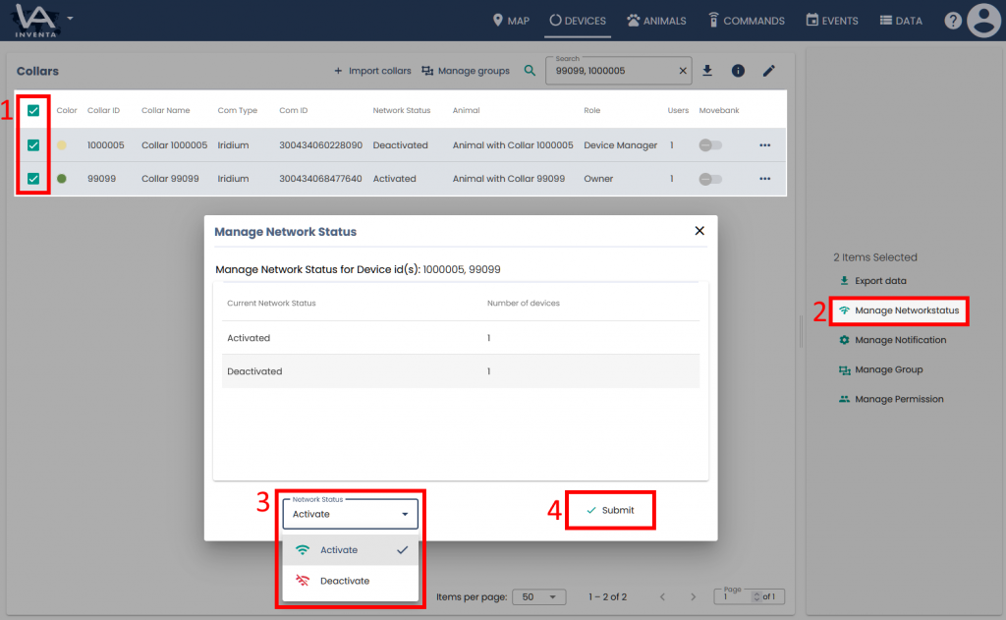Click the download icon beside search field
The image size is (1006, 620).
click(x=707, y=71)
